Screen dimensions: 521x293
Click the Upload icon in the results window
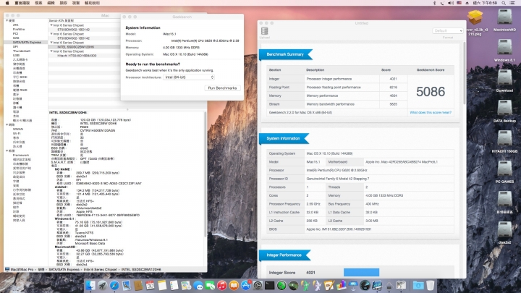coord(265,31)
